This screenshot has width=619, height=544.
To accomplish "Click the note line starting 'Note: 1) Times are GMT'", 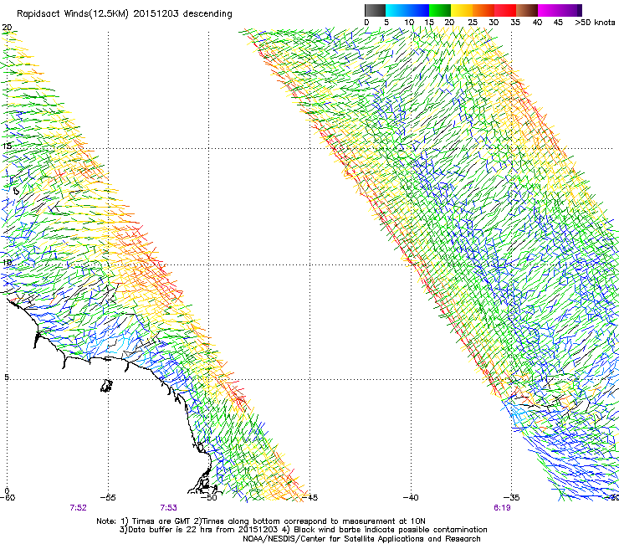I will point(260,521).
